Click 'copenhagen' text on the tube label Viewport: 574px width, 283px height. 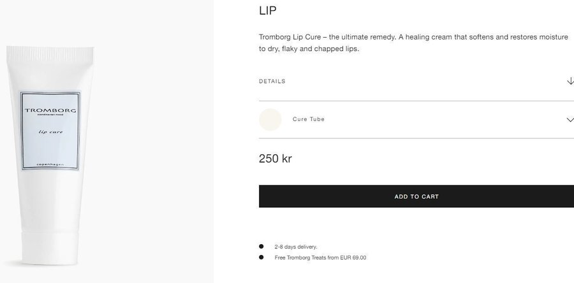coord(51,164)
